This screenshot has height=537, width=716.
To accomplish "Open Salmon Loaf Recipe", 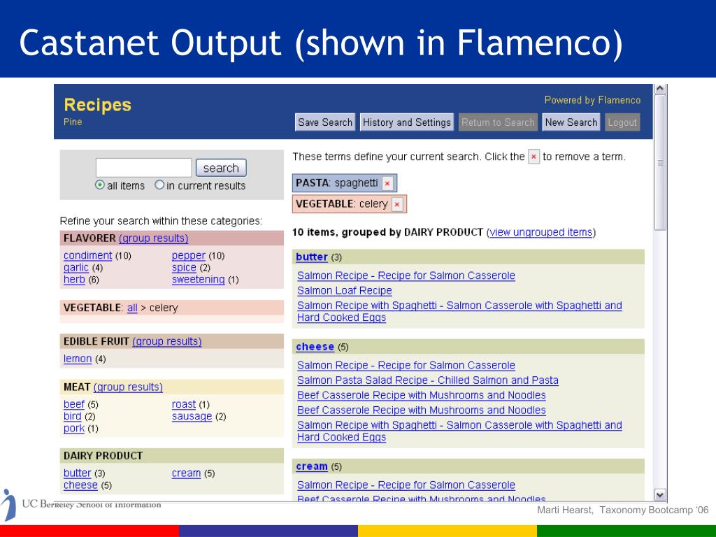I will pos(344,290).
